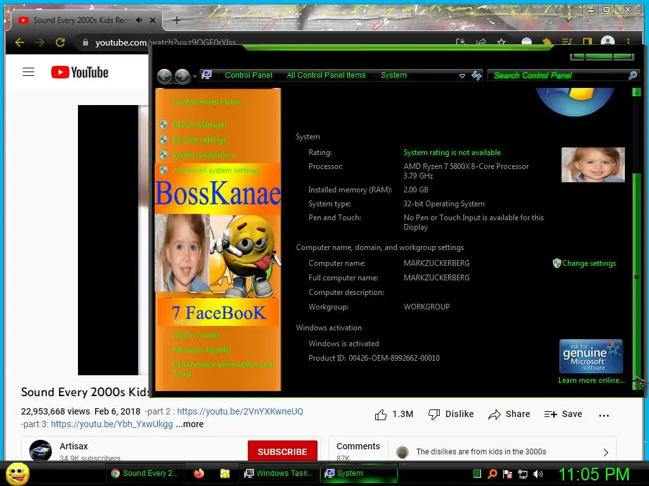This screenshot has height=486, width=649.
Task: Save the video to a playlist
Action: click(563, 414)
